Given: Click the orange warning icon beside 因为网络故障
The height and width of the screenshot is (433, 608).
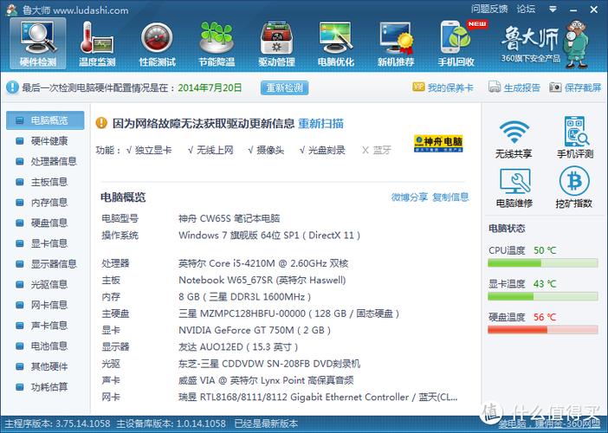Looking at the screenshot, I should pyautogui.click(x=101, y=123).
